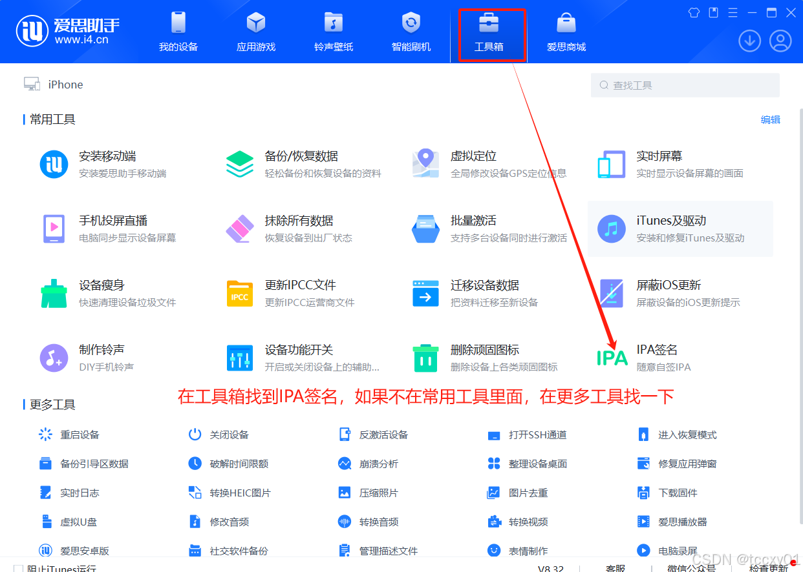Screen dimensions: 803x572
Task: Click 重启设备 in more tools
Action: [x=69, y=434]
